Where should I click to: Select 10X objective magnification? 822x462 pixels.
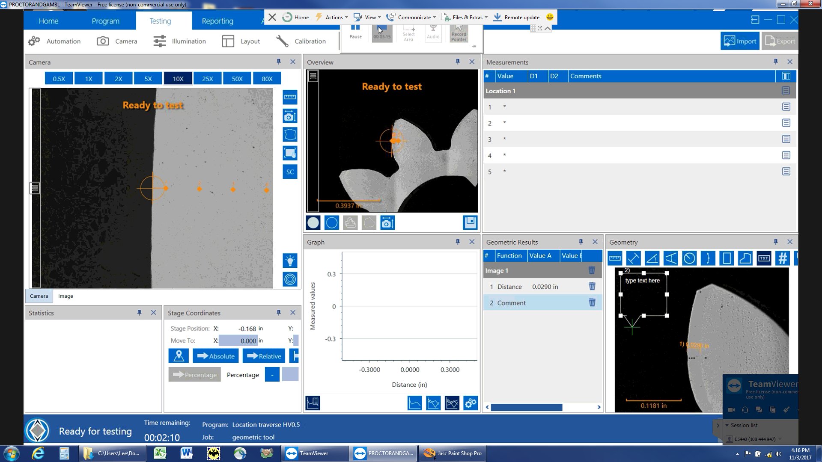tap(178, 79)
